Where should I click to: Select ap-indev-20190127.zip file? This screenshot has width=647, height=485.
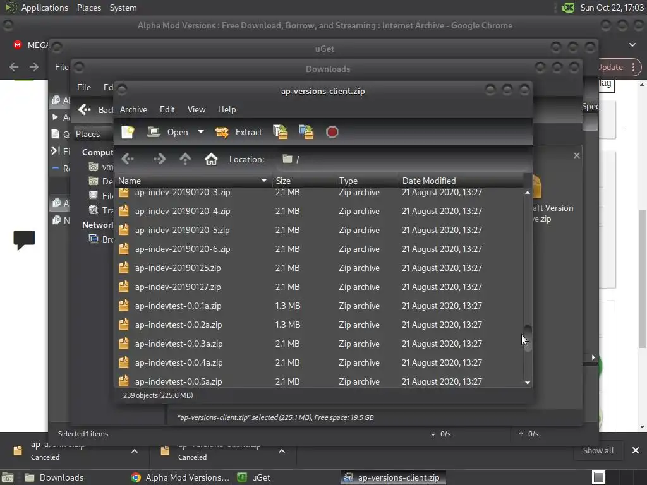click(319, 287)
